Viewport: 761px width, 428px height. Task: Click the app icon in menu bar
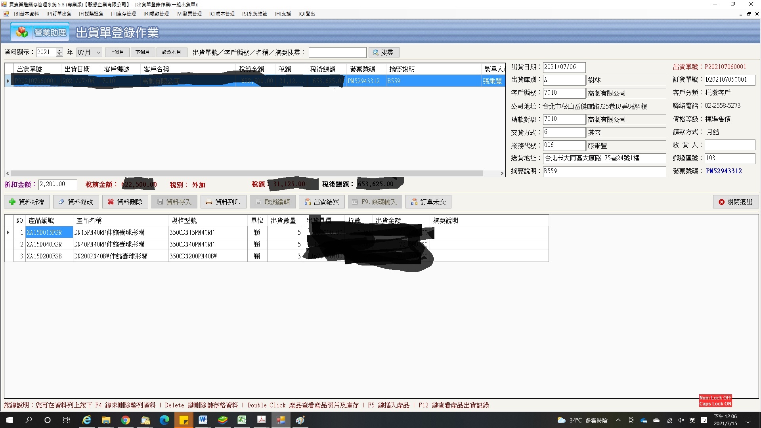coord(6,14)
